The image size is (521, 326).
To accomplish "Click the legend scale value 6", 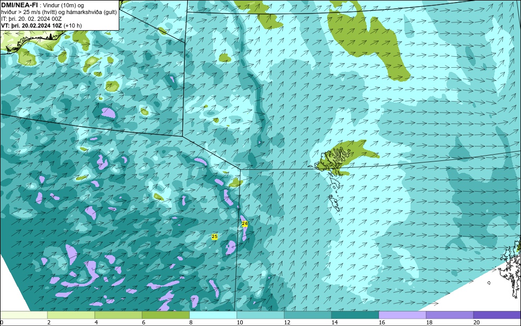I will tap(144, 322).
